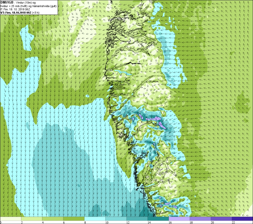Click the legend label '10'
This screenshot has height=224, width=253.
click(107, 222)
